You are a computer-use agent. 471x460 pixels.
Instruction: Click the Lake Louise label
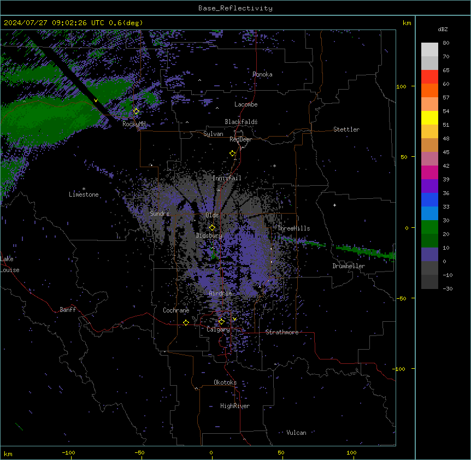10,264
